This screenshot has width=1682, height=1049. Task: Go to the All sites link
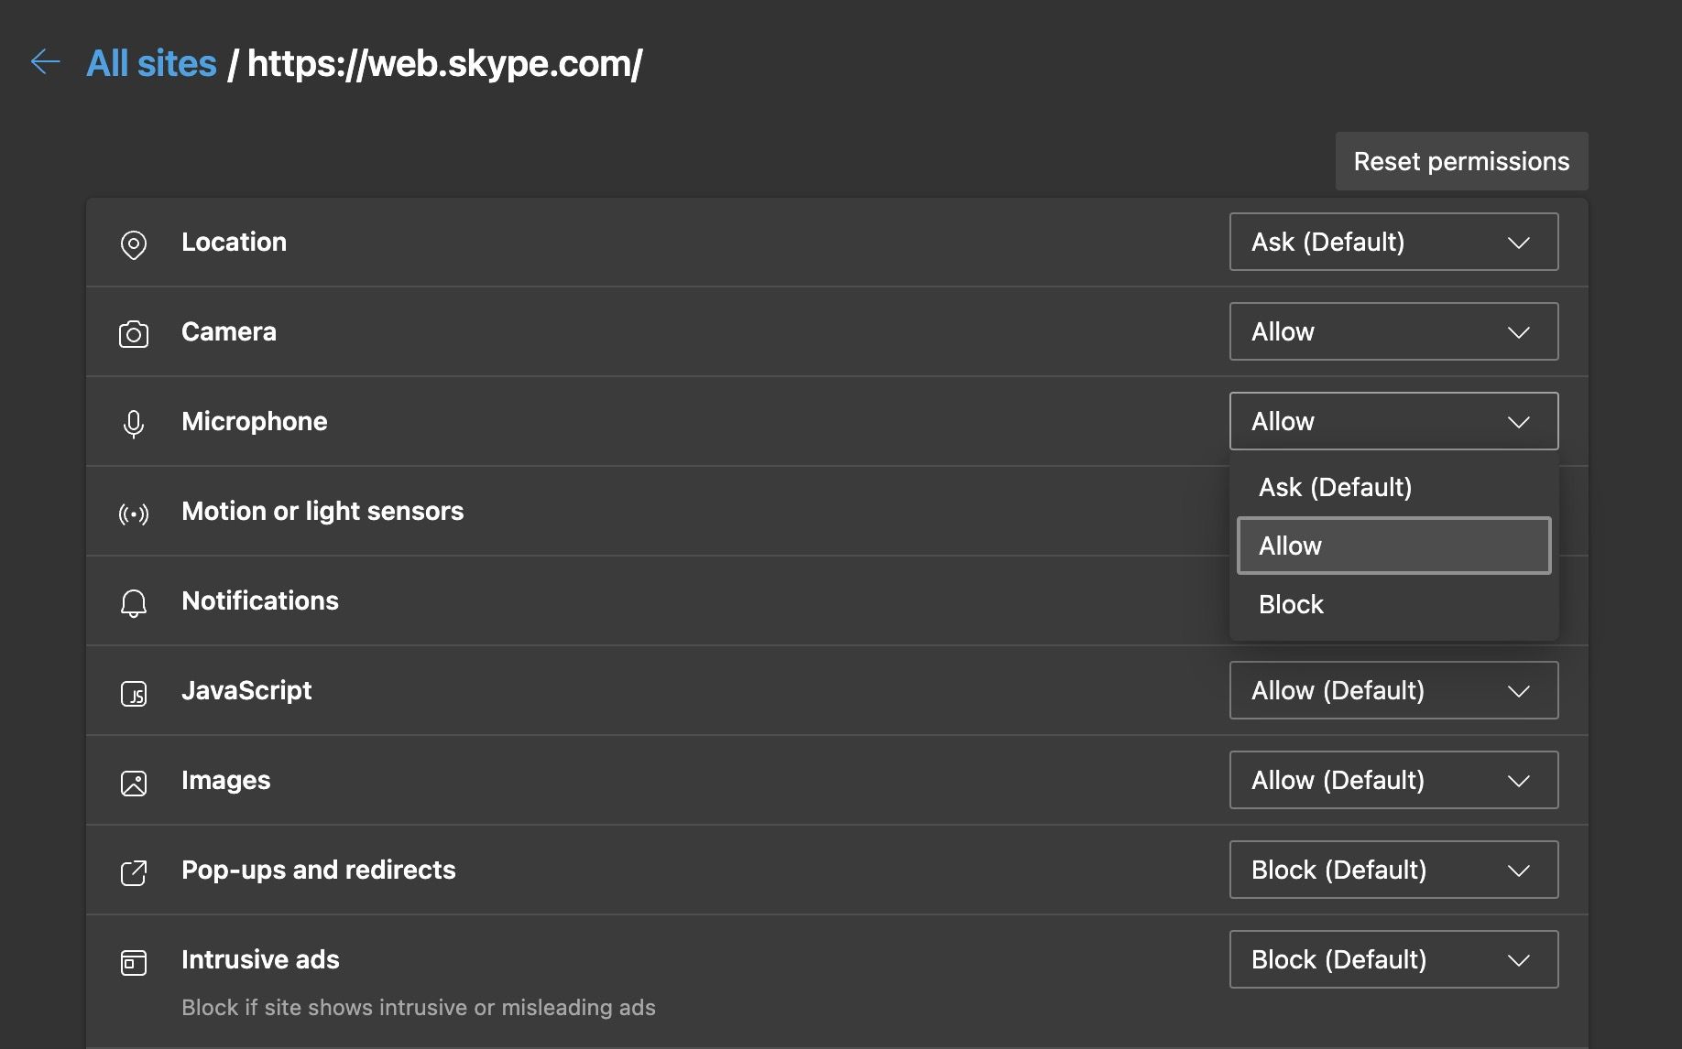tap(151, 63)
